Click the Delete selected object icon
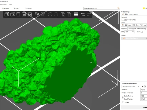The width and height of the screenshot is (147, 110). point(13,14)
